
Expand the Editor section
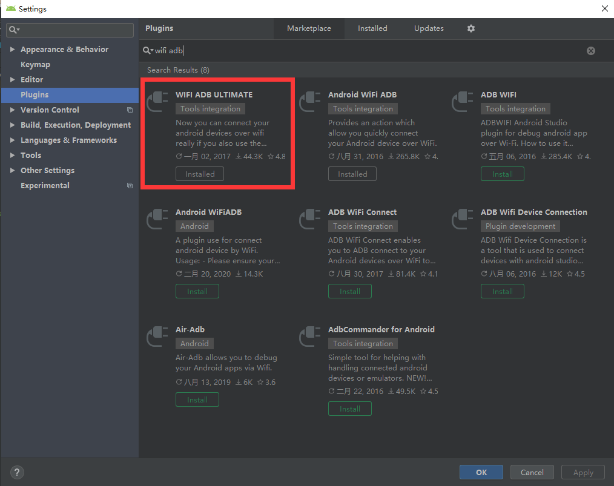pos(12,79)
